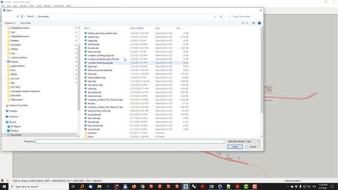Toggle the preview pane icon
This screenshot has height=190, width=338.
(x=253, y=23)
